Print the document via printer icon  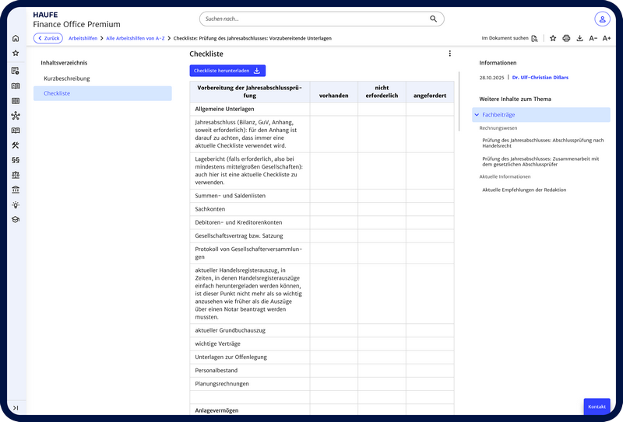point(566,38)
